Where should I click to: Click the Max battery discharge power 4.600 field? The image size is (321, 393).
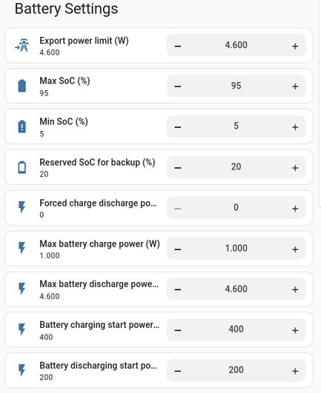click(x=236, y=289)
